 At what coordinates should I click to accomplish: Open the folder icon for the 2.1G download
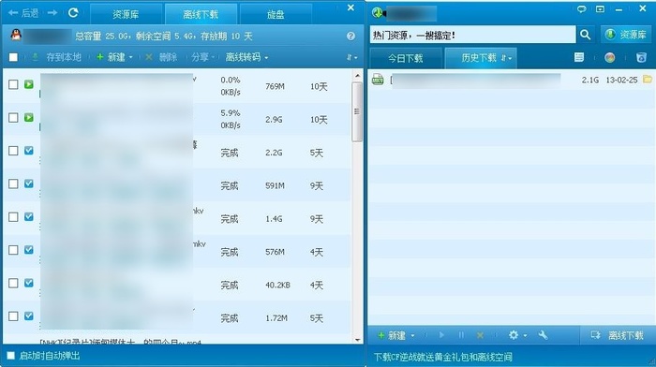click(x=648, y=79)
